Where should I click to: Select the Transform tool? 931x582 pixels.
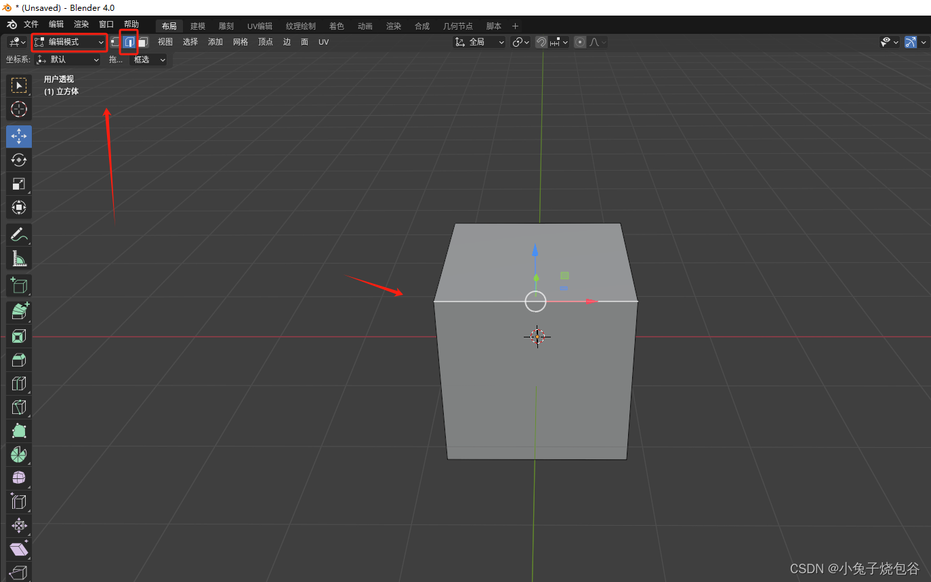click(19, 207)
